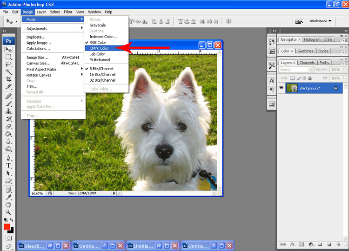Select the Custom Shape tool
349x251 pixels.
point(8,180)
